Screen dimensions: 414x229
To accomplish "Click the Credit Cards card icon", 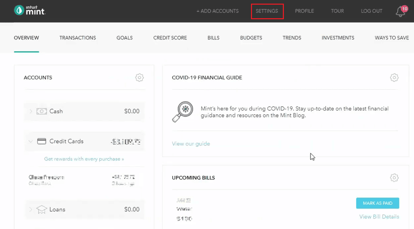I will click(x=41, y=141).
